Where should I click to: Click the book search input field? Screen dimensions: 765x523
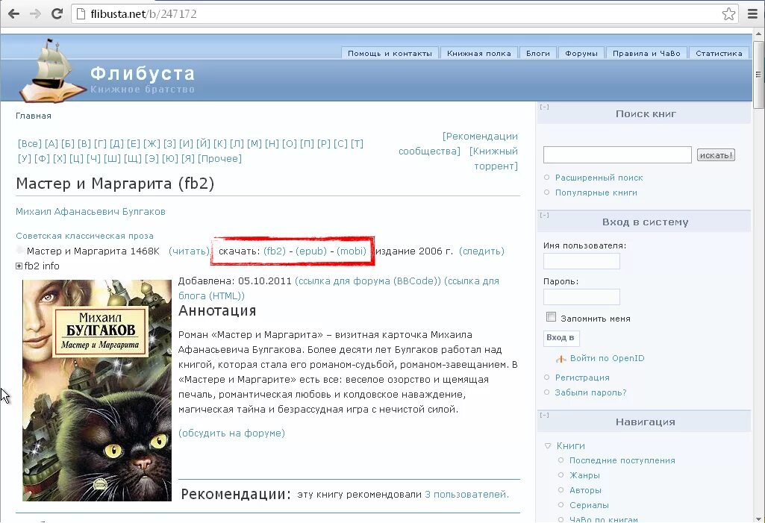click(x=617, y=154)
